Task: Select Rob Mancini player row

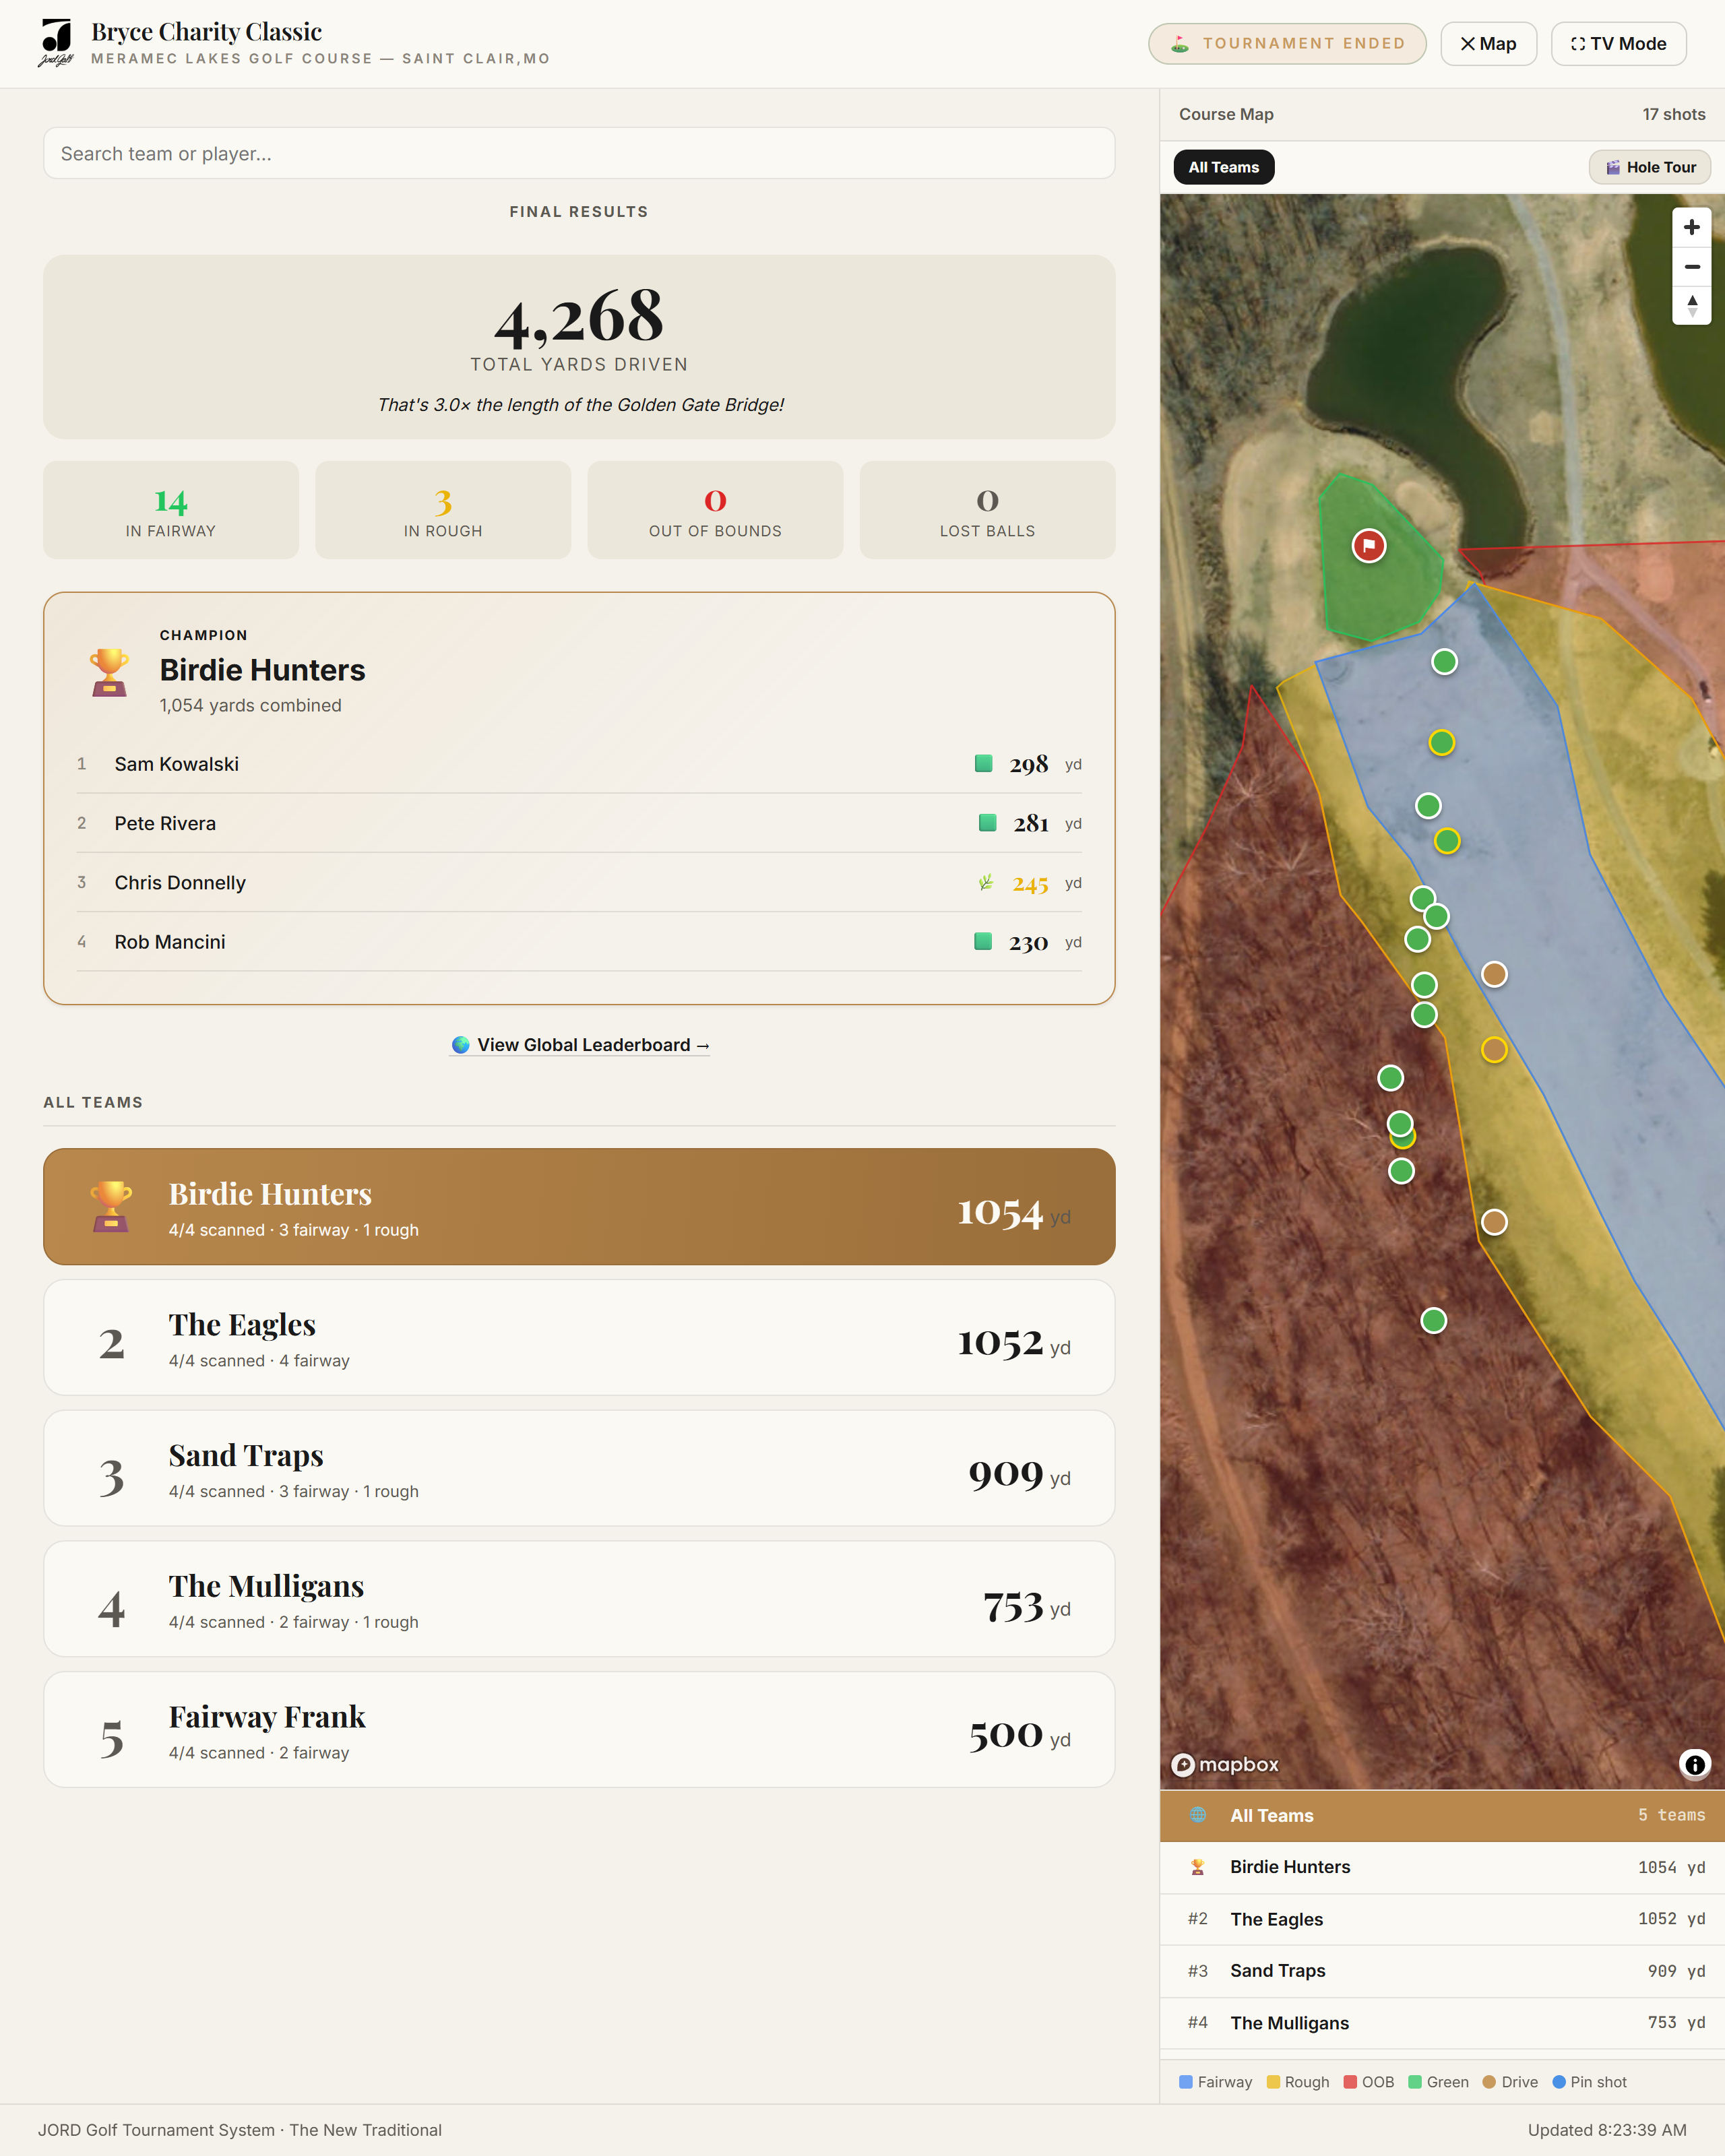Action: point(579,942)
